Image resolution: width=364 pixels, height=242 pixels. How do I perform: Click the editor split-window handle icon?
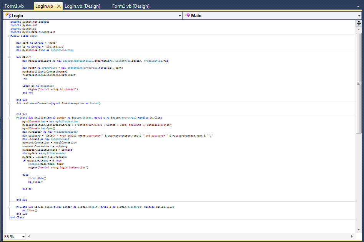pos(359,23)
